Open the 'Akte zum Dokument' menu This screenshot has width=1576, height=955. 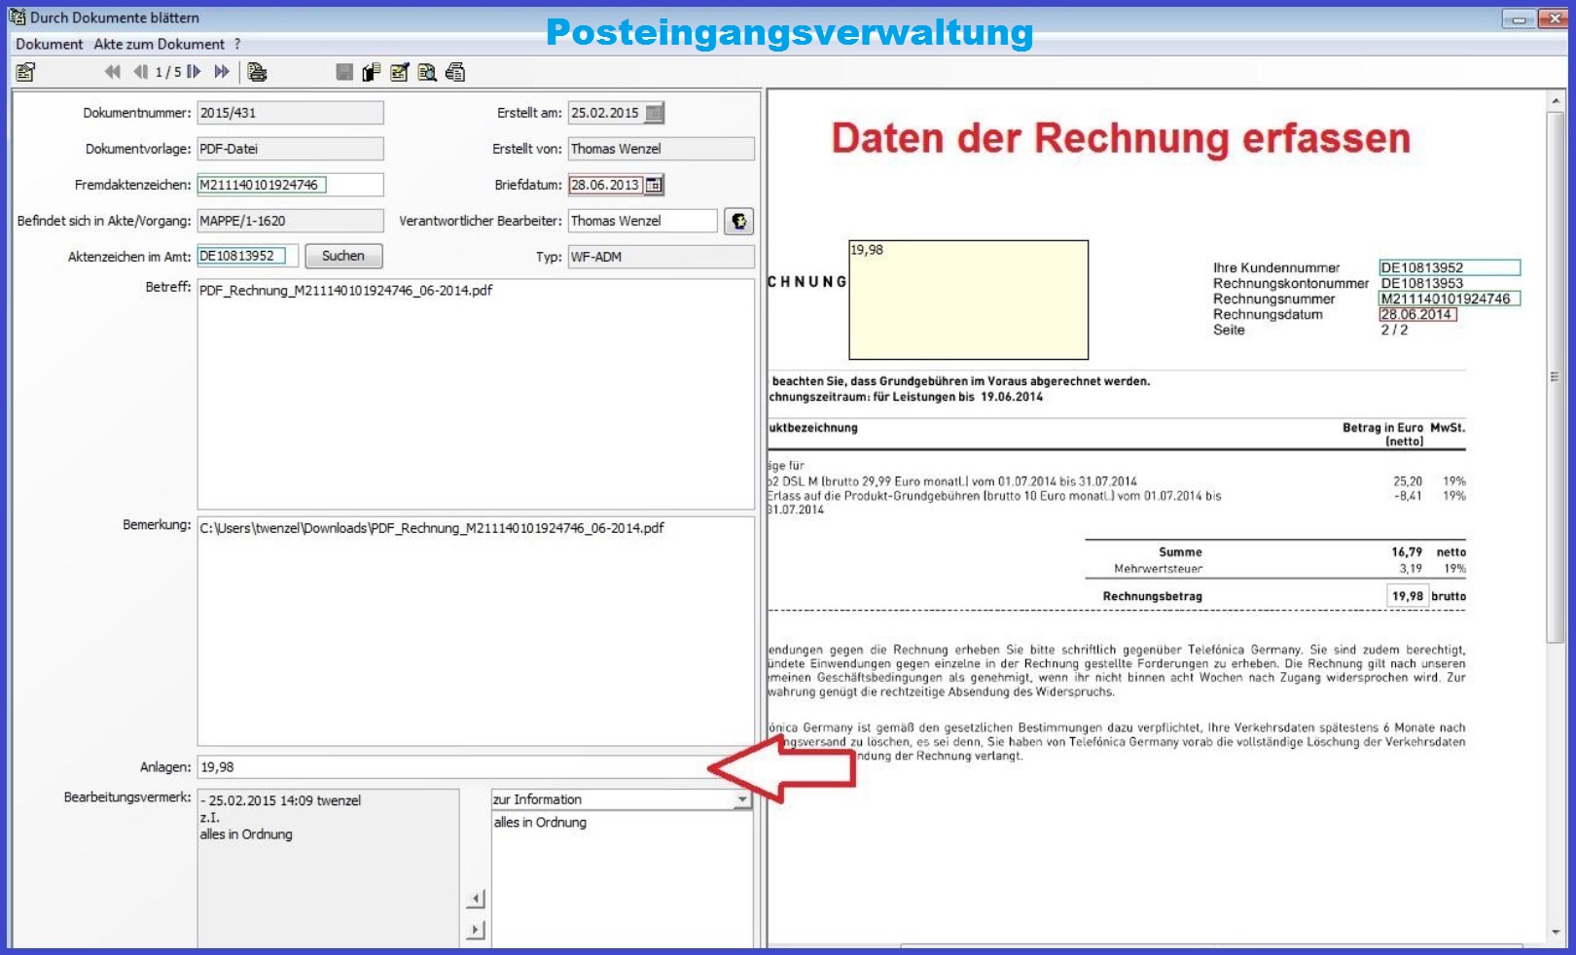[159, 44]
